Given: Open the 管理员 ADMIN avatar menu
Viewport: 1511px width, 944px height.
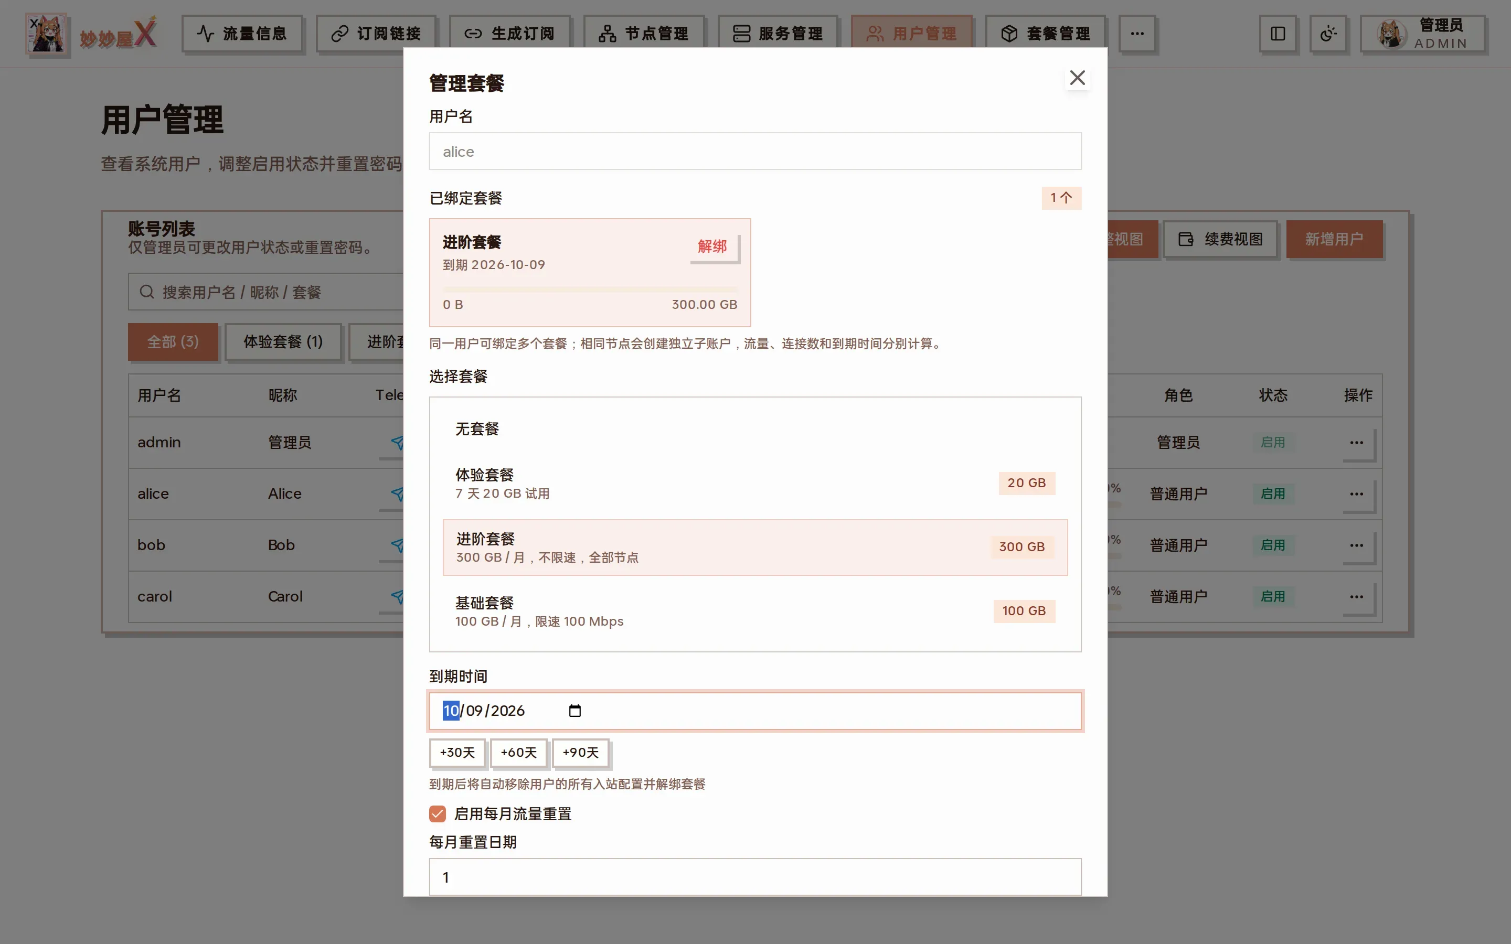Looking at the screenshot, I should coord(1422,34).
